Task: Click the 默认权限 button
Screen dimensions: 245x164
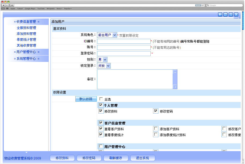Action: point(86,99)
